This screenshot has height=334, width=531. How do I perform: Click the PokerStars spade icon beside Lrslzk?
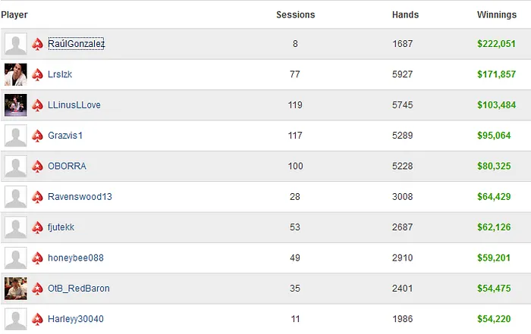[38, 75]
